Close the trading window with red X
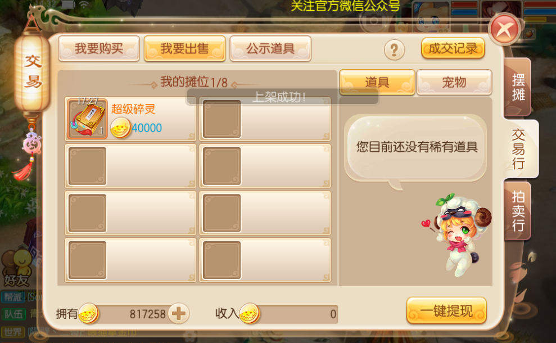 click(504, 29)
